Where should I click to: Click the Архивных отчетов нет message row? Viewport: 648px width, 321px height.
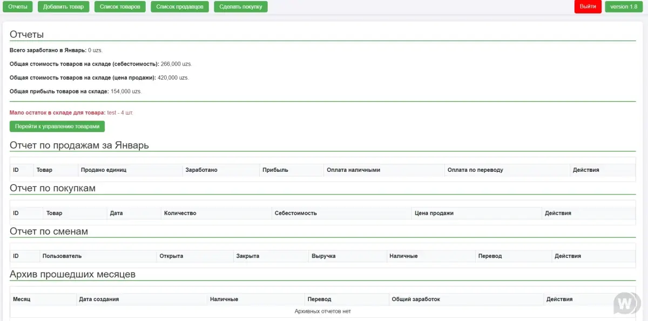pyautogui.click(x=323, y=311)
